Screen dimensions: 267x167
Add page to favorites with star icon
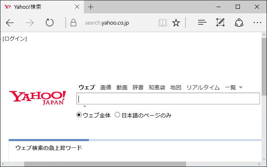pos(176,23)
